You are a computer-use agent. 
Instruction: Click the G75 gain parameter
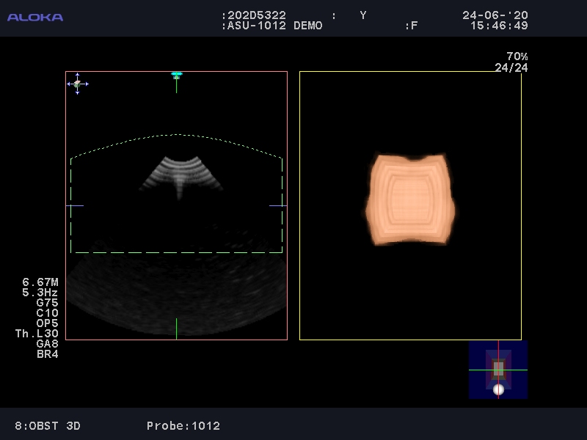point(47,303)
